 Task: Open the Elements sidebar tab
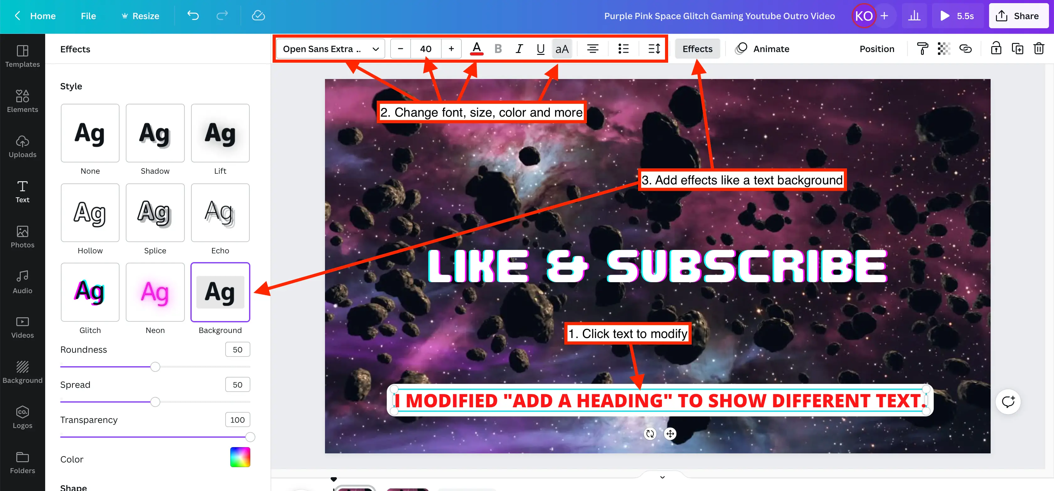(23, 101)
